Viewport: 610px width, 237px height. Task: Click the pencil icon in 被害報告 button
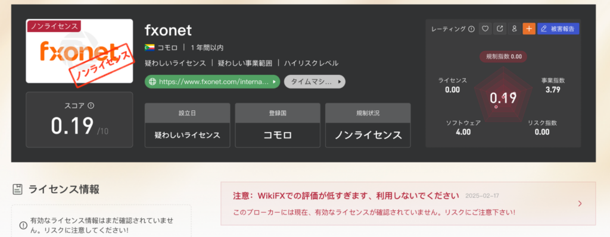544,29
